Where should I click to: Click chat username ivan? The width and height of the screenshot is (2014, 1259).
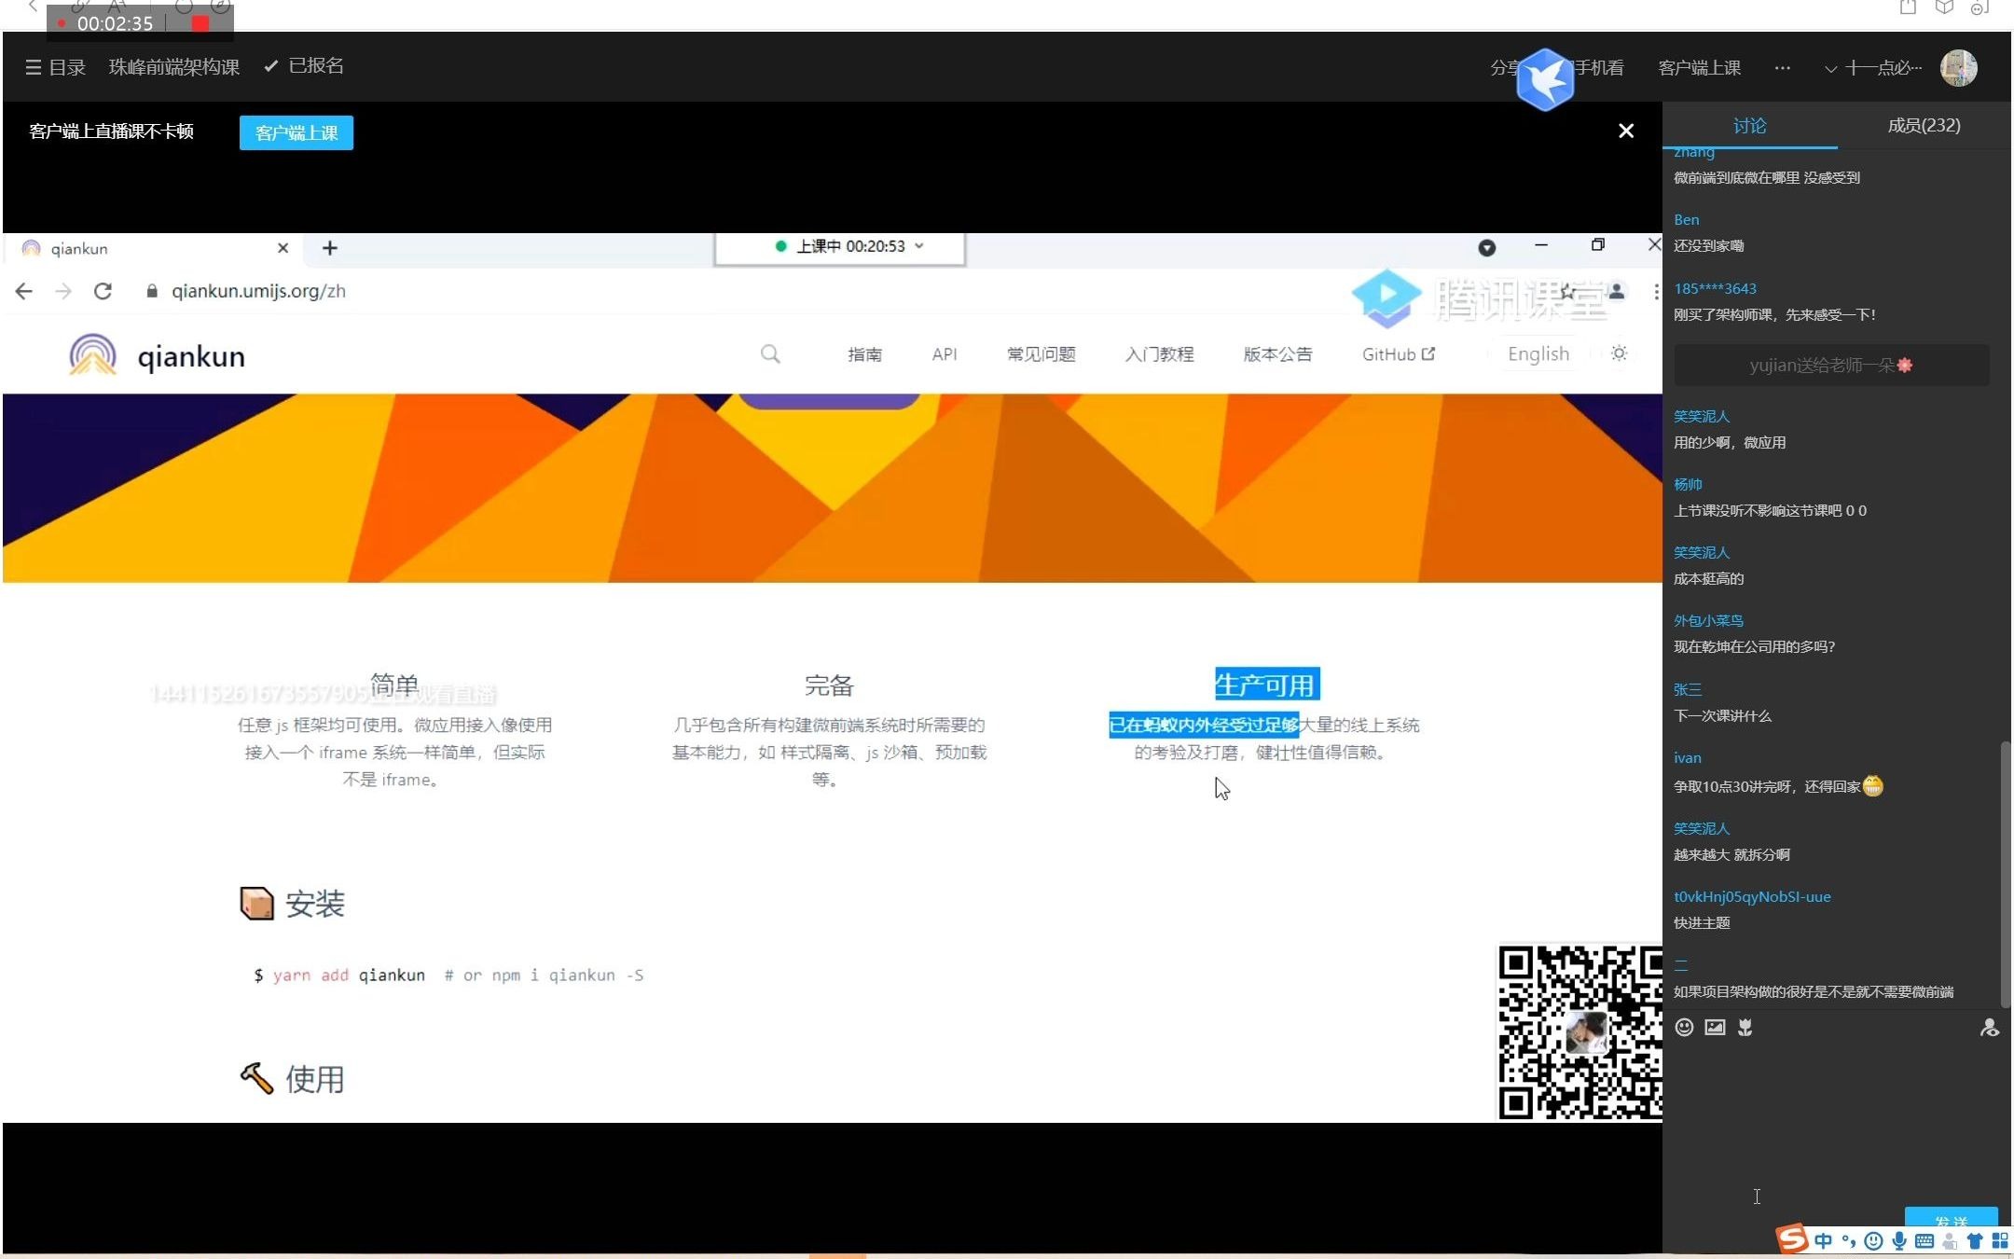pos(1687,758)
